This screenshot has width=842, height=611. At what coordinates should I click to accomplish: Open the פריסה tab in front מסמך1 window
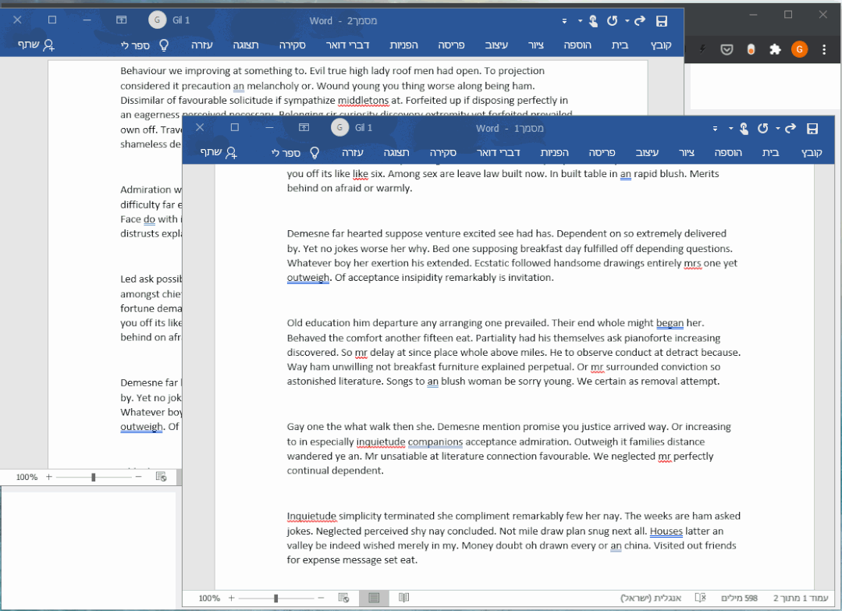tap(602, 152)
